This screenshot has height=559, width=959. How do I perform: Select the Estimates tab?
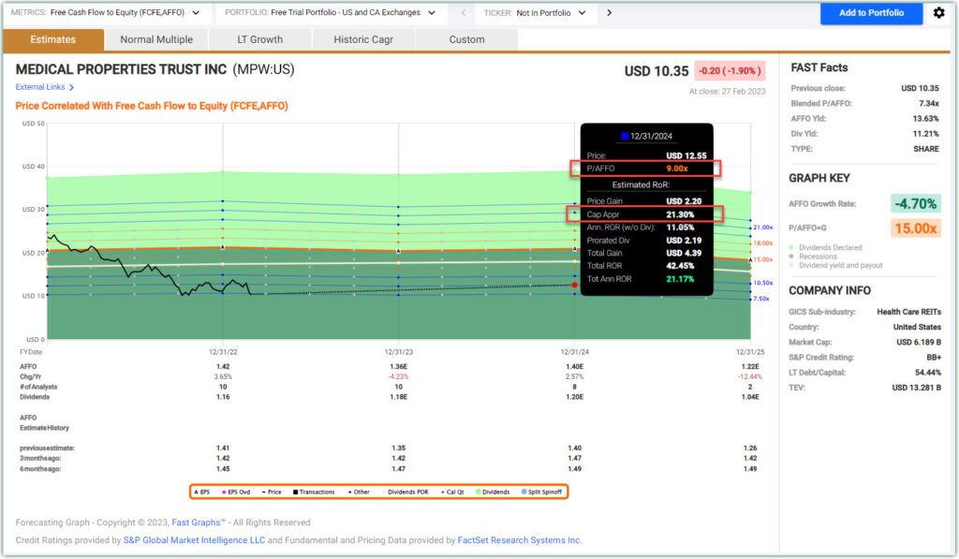tap(53, 39)
